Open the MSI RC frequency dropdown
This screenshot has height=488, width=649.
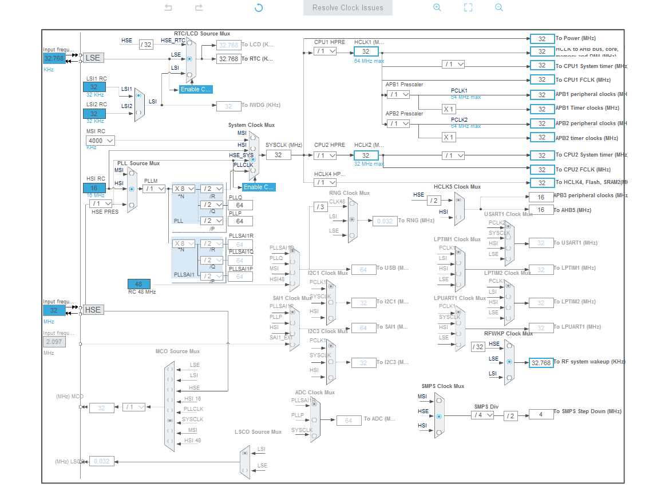pos(100,141)
